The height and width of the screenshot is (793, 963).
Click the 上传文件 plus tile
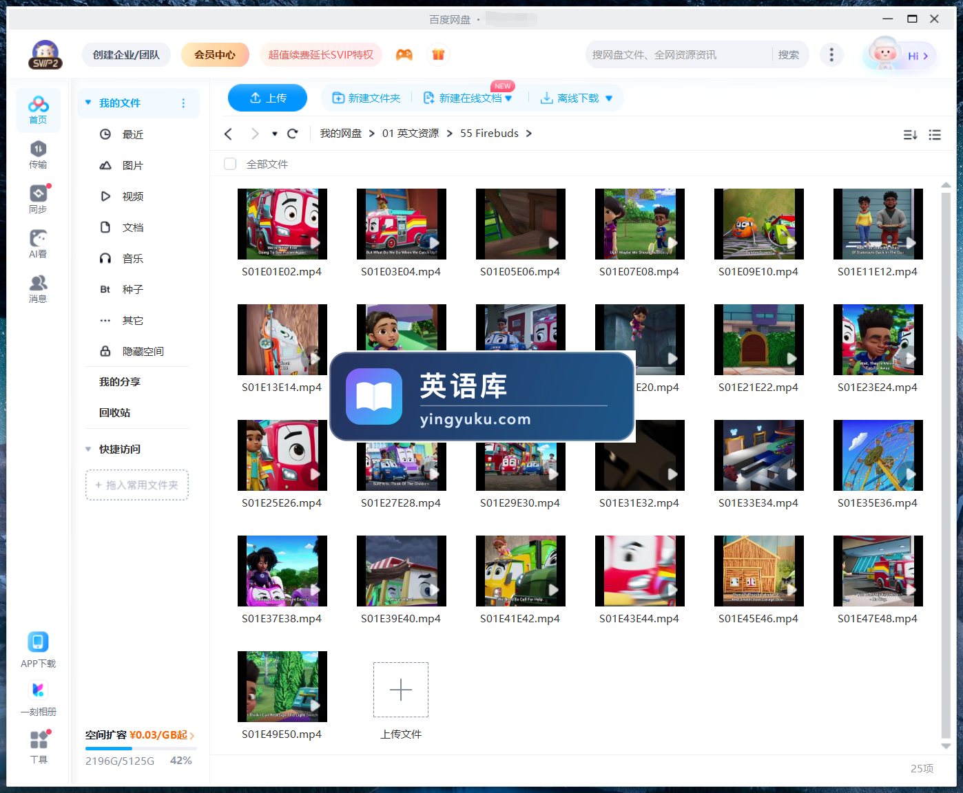click(x=401, y=690)
